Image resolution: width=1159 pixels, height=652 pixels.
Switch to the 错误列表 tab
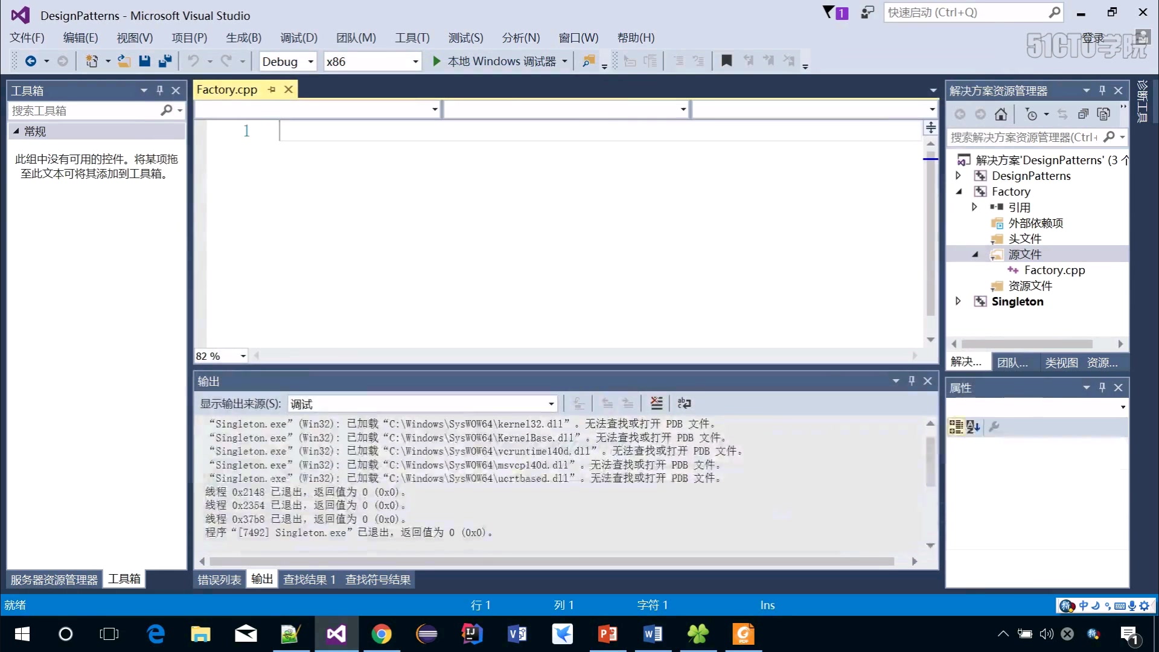tap(220, 580)
